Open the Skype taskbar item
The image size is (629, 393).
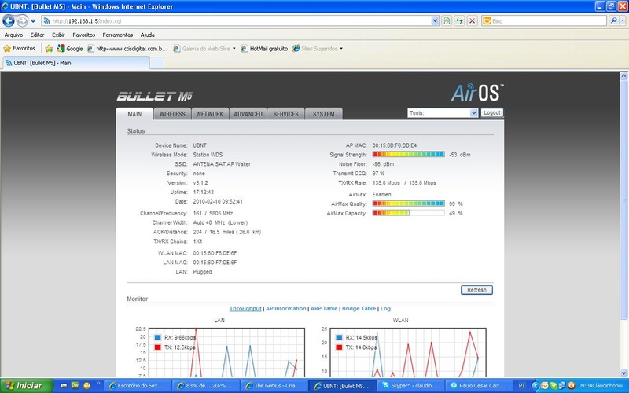point(411,386)
